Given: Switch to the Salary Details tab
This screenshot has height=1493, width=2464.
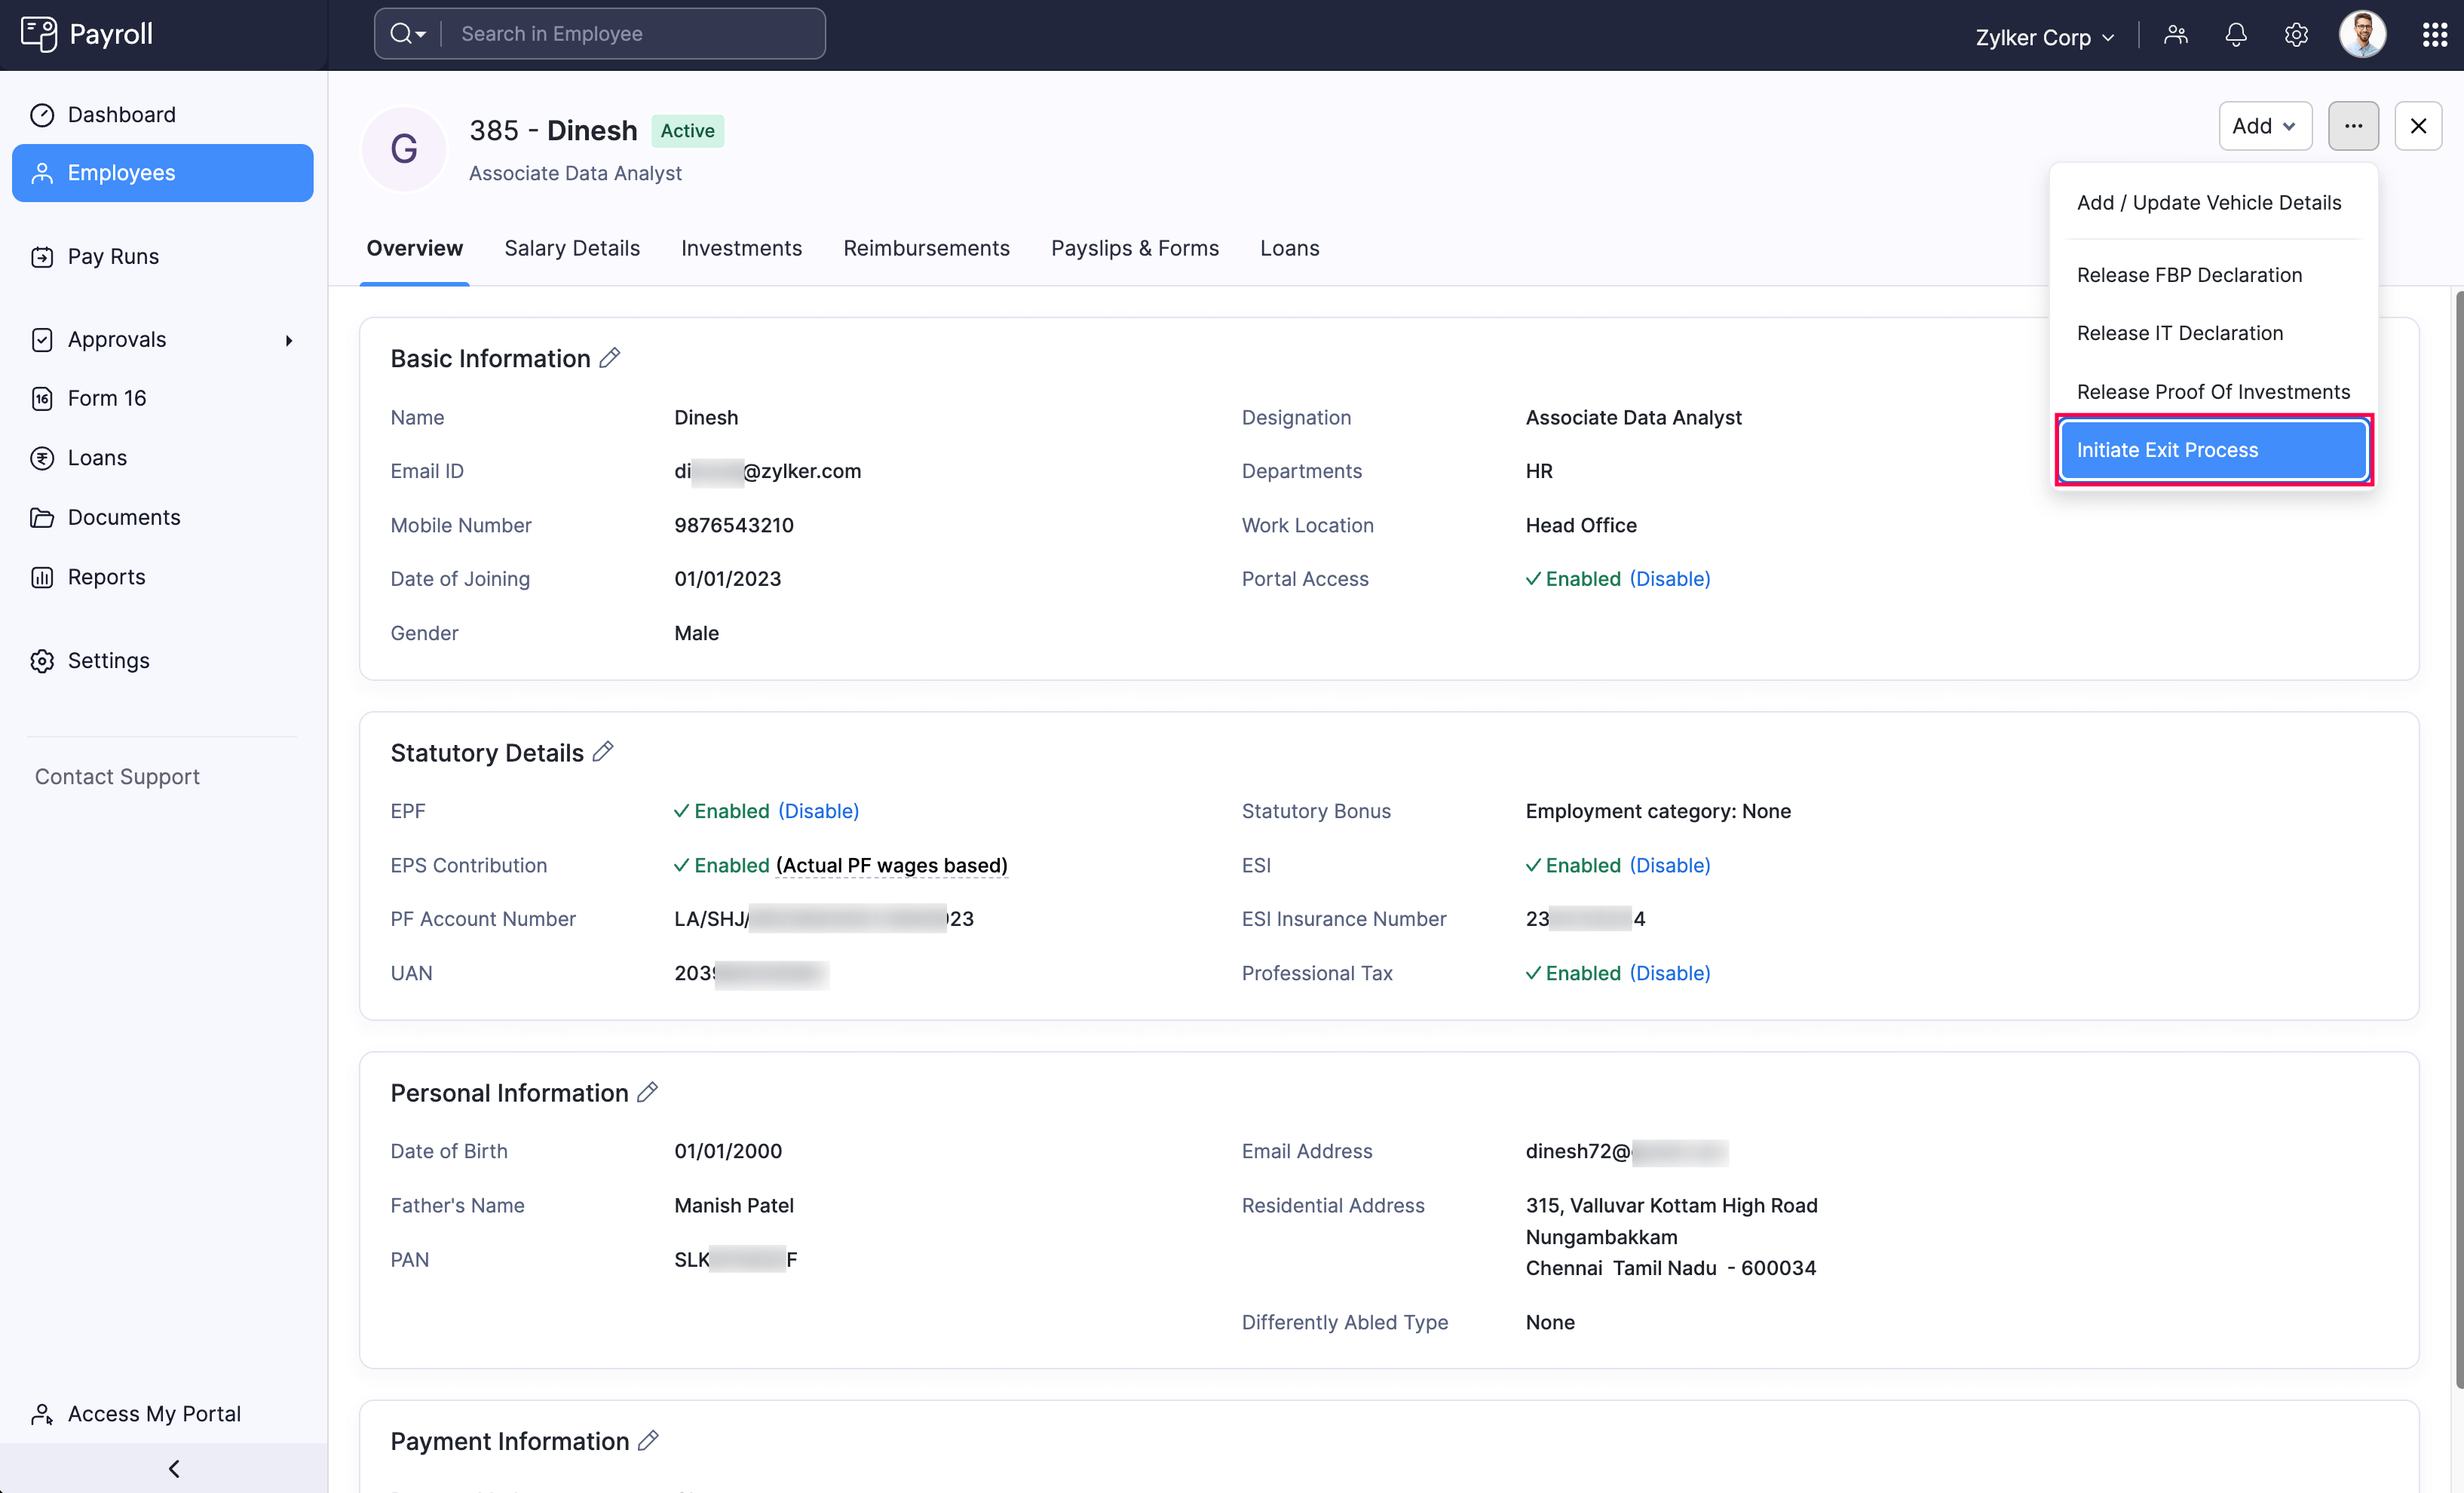Looking at the screenshot, I should click(571, 248).
